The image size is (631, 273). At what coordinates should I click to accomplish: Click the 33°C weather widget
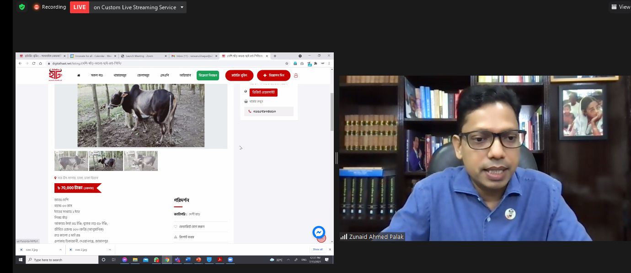click(x=277, y=260)
